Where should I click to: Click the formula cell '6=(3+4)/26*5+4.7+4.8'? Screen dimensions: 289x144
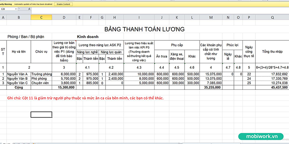[x=272, y=68]
